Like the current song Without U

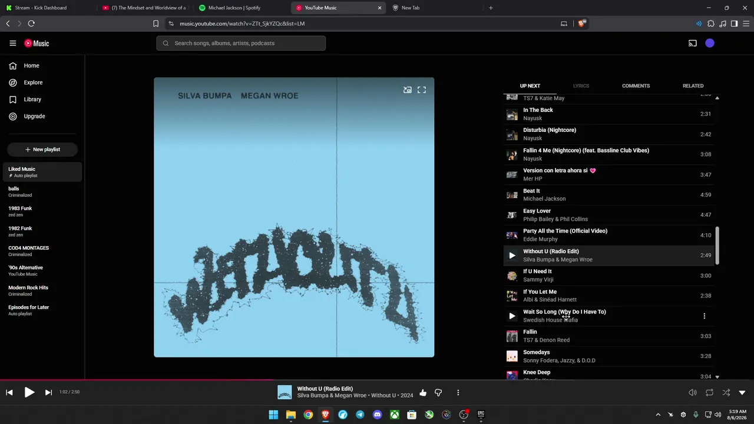point(423,393)
